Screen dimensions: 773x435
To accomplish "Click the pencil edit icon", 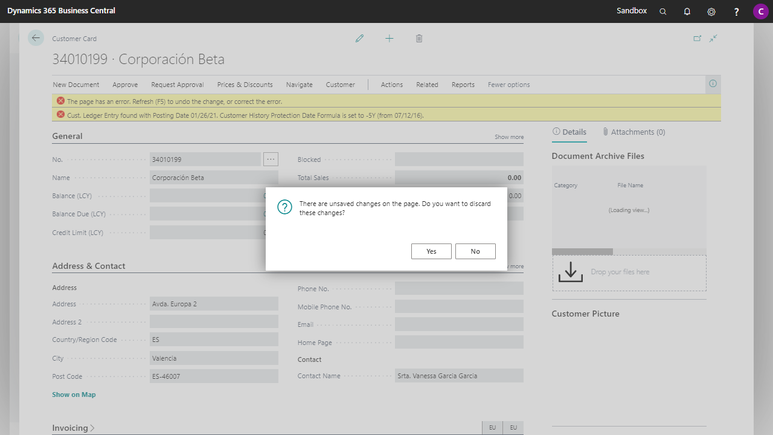I will pyautogui.click(x=360, y=39).
